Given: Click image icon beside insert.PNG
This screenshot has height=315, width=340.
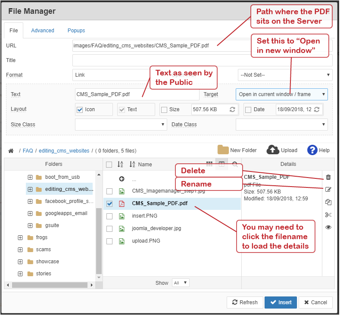Looking at the screenshot, I should [x=122, y=216].
